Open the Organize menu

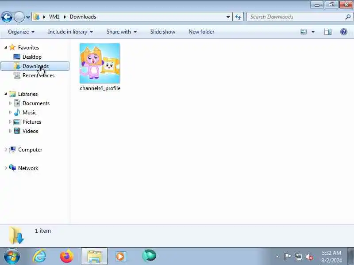coord(21,32)
